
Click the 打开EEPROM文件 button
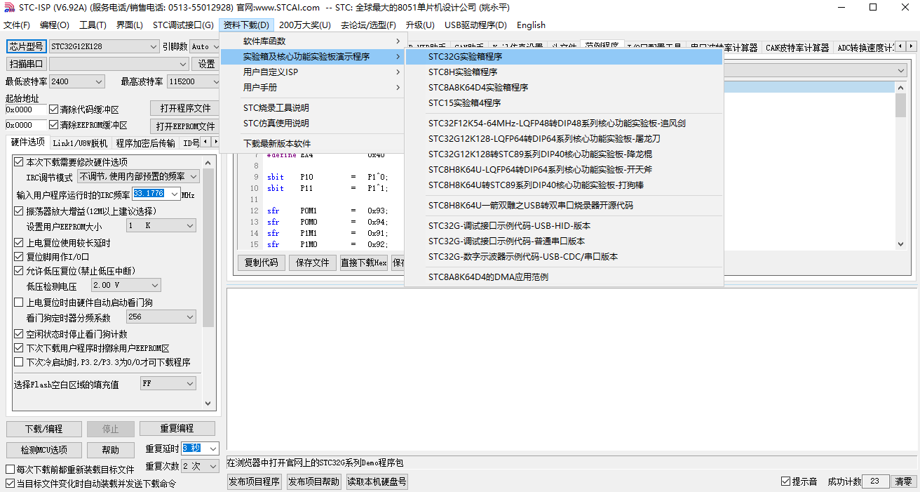[185, 126]
